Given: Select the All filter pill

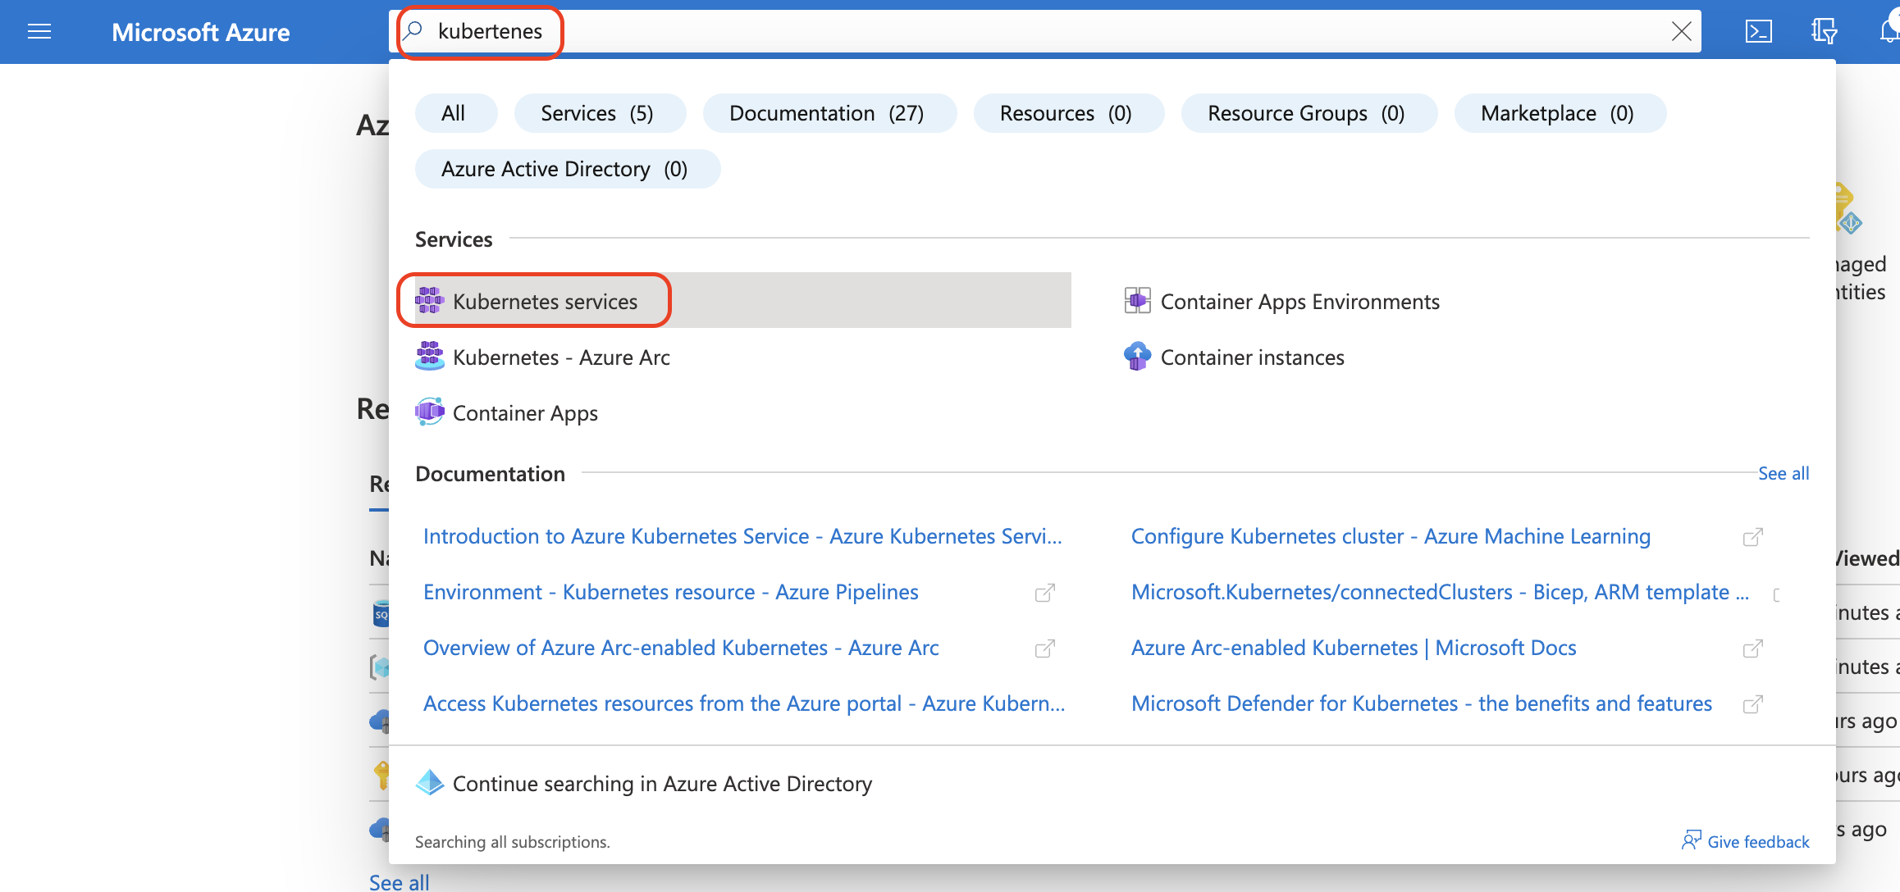Looking at the screenshot, I should click(454, 113).
